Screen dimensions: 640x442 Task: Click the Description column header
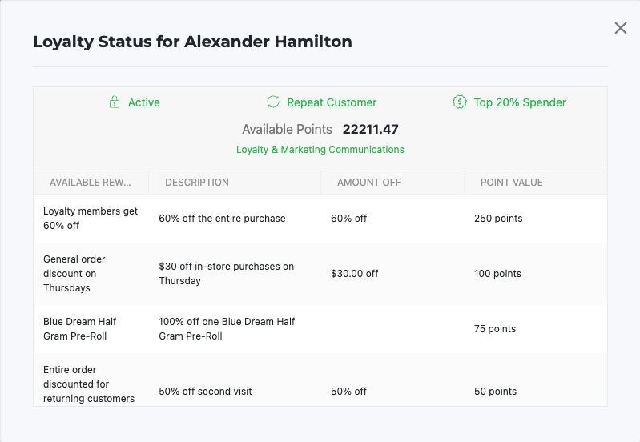click(x=235, y=183)
